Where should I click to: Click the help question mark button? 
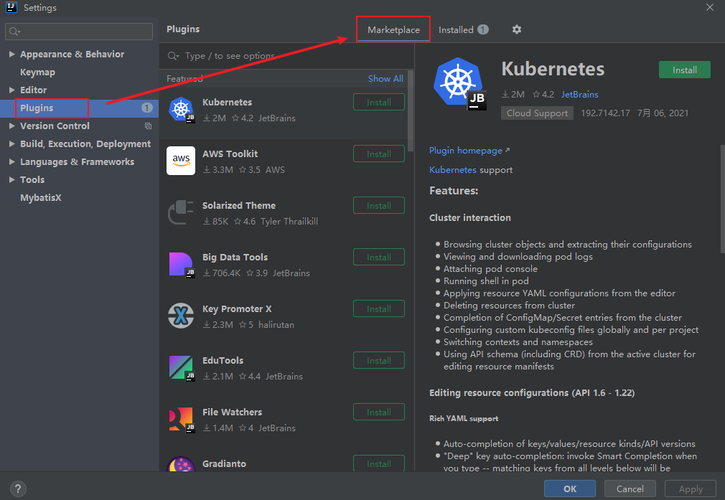[x=17, y=489]
